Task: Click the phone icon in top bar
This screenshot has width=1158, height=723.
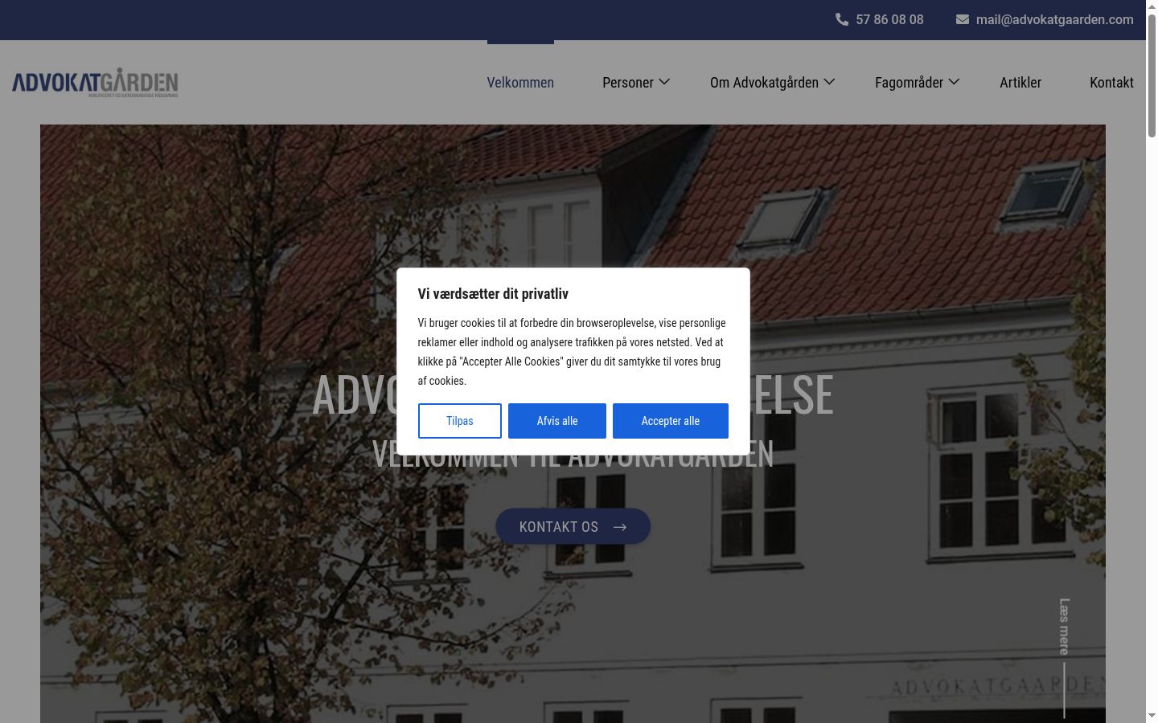Action: click(842, 19)
